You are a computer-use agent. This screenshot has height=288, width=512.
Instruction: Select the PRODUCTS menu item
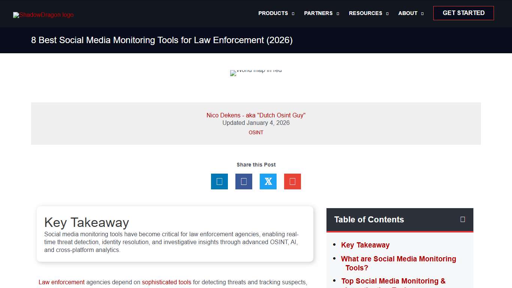click(x=273, y=13)
